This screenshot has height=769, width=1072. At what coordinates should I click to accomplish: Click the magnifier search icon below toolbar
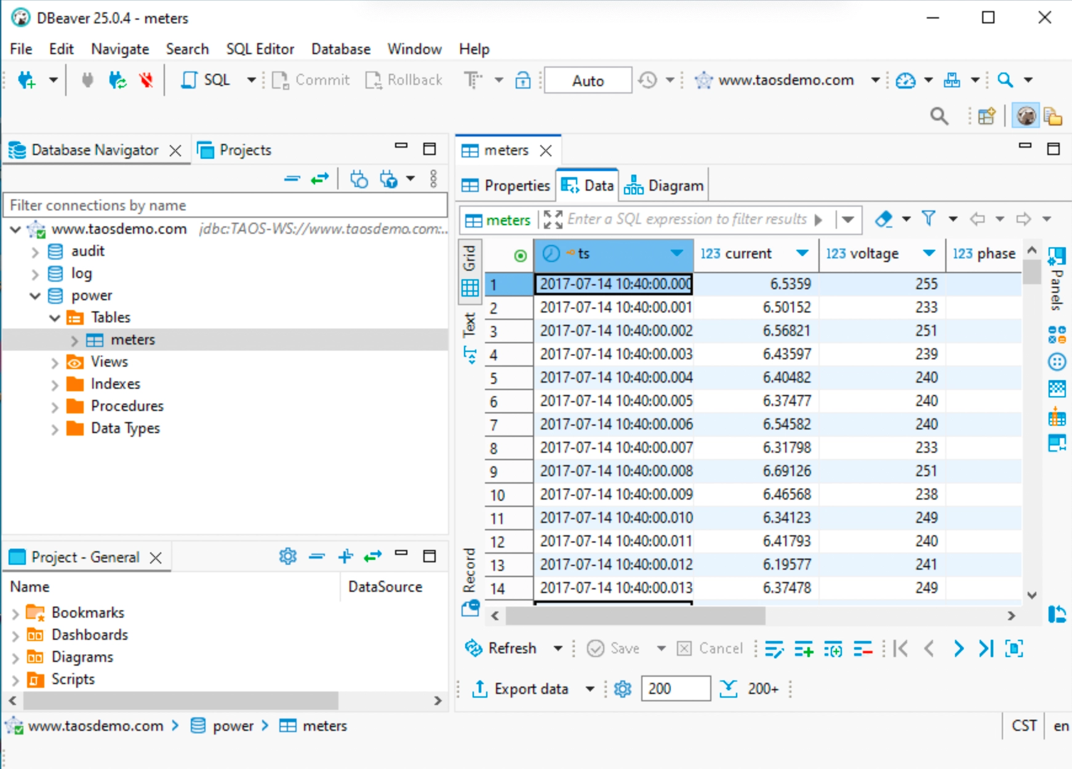coord(938,116)
